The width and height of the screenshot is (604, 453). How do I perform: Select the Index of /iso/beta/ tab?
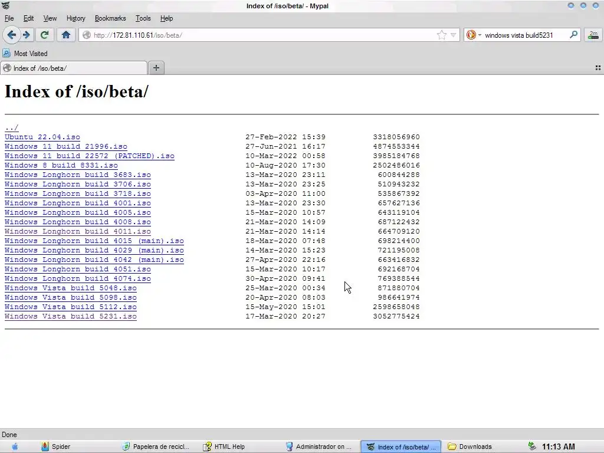coord(74,68)
